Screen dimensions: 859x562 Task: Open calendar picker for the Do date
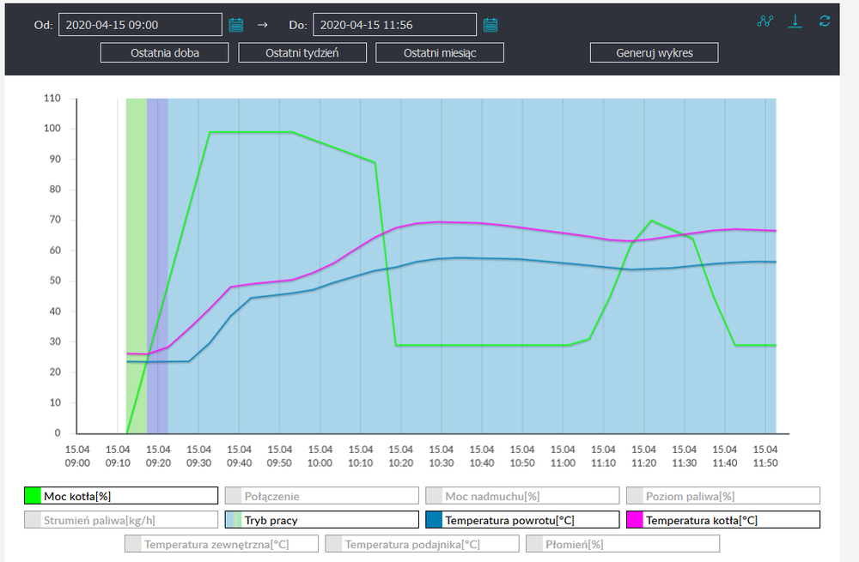pos(490,25)
